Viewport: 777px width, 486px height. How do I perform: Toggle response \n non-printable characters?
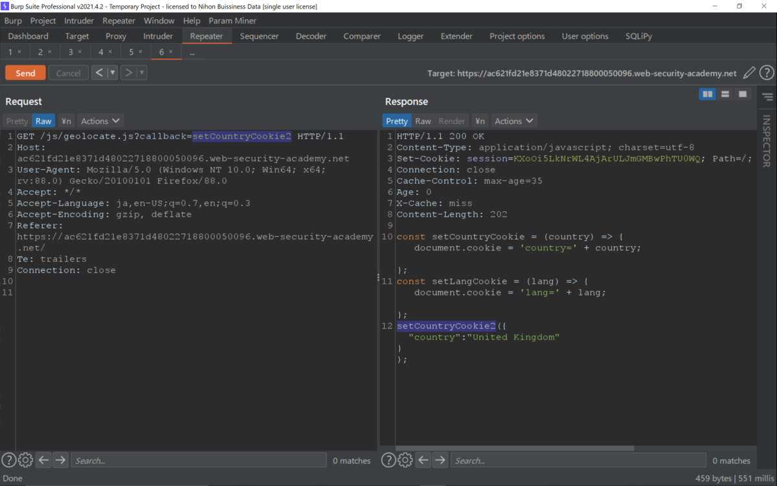coord(480,121)
